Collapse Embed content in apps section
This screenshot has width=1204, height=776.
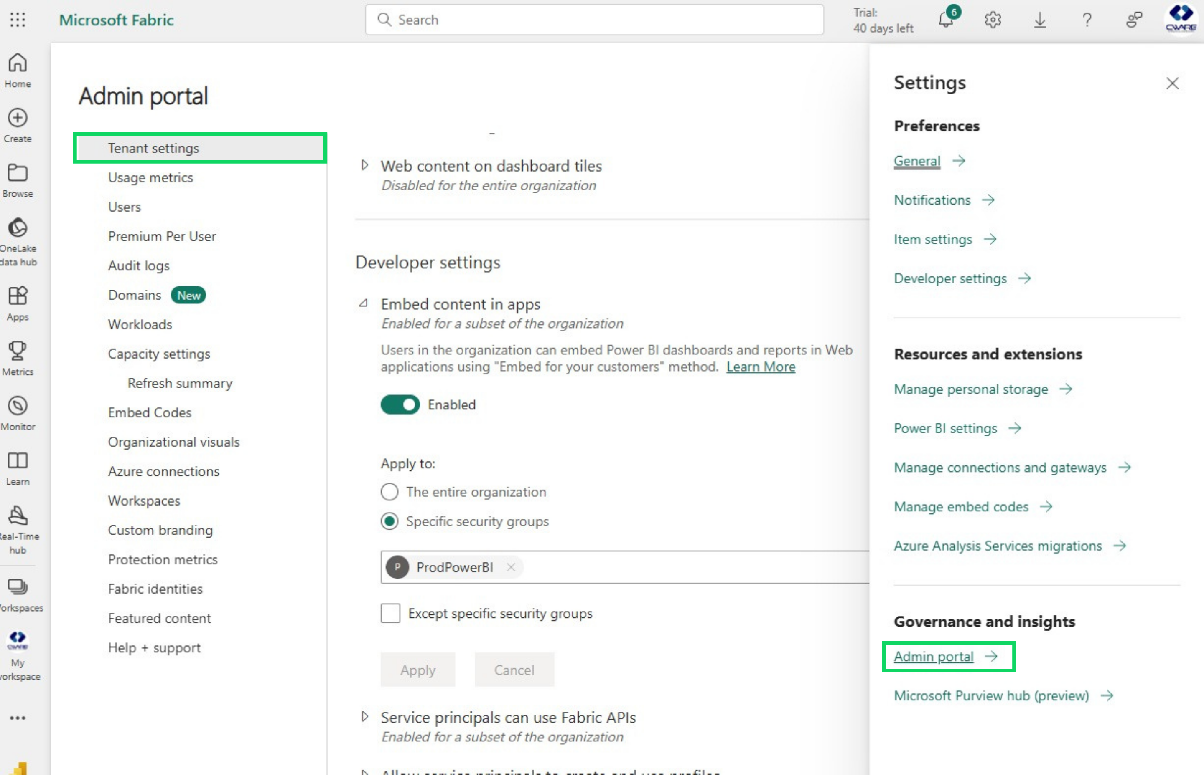coord(364,303)
